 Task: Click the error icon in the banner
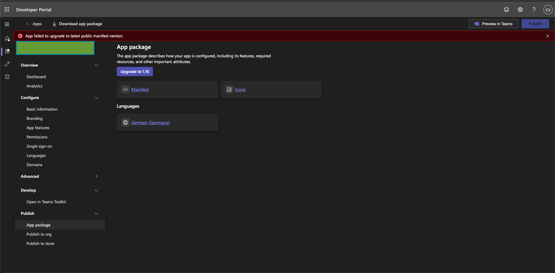(20, 36)
